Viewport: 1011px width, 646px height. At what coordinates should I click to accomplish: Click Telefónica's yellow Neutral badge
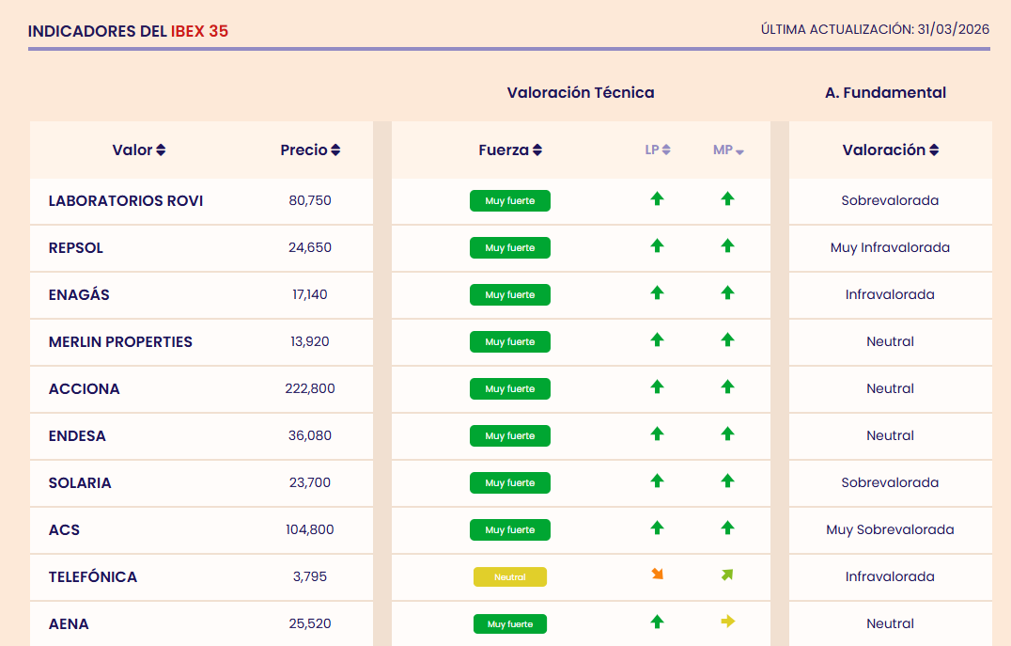pyautogui.click(x=509, y=577)
